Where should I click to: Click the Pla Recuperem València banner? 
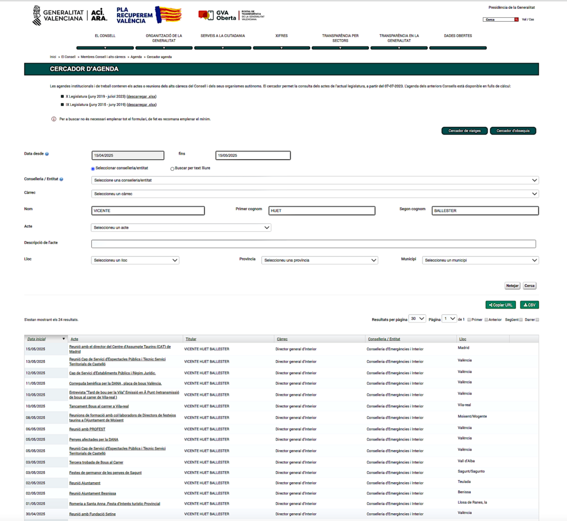tap(149, 15)
